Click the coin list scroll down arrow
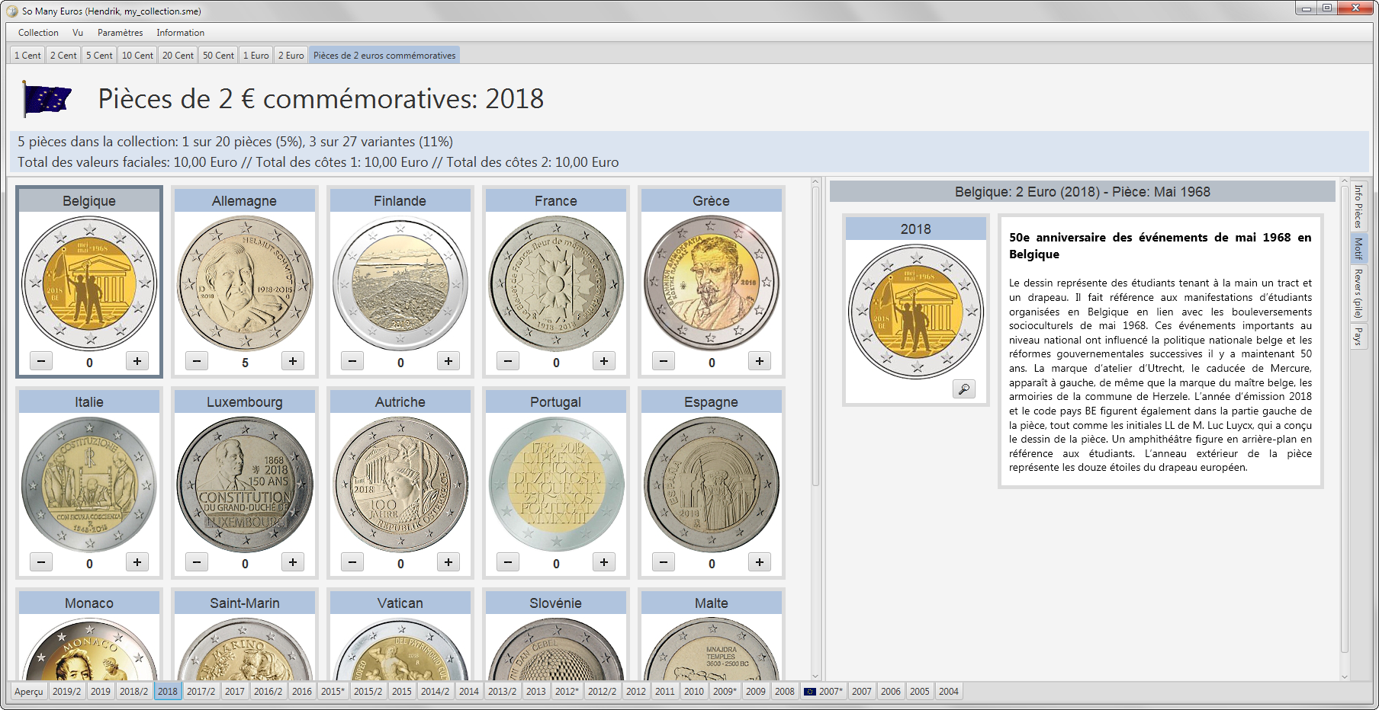The width and height of the screenshot is (1379, 710). (x=815, y=676)
